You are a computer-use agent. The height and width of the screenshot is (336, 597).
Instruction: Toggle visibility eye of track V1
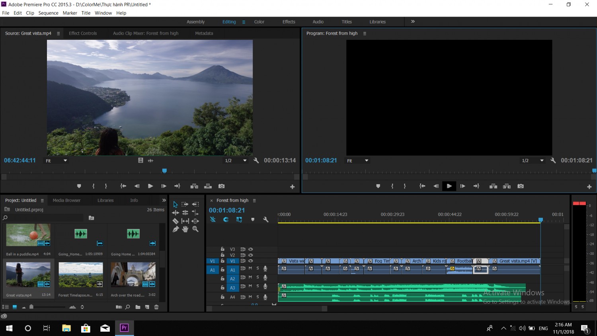pos(251,261)
